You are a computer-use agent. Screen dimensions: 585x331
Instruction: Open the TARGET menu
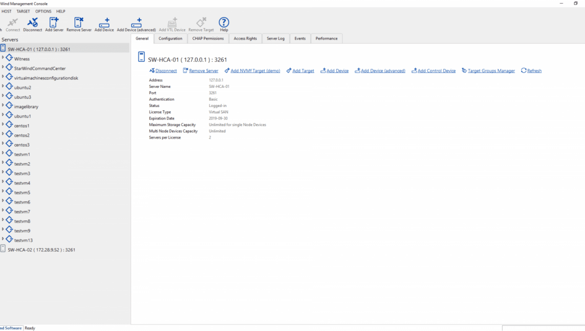[23, 11]
